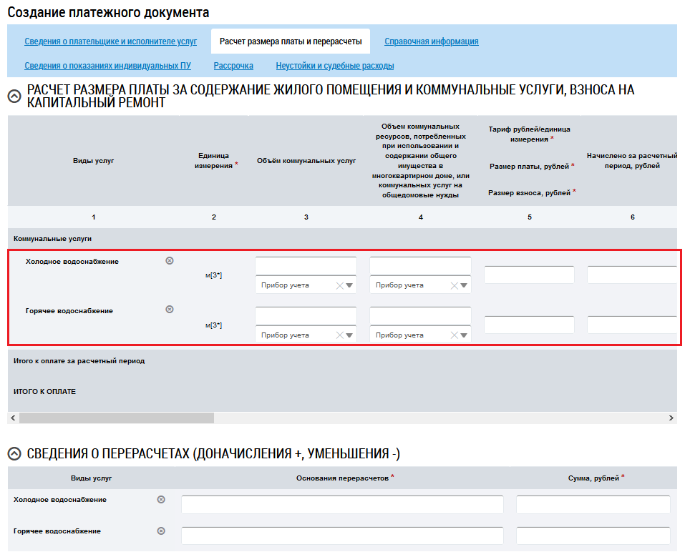
Task: Open Неустойки и судебные расходы tab
Action: tap(334, 66)
